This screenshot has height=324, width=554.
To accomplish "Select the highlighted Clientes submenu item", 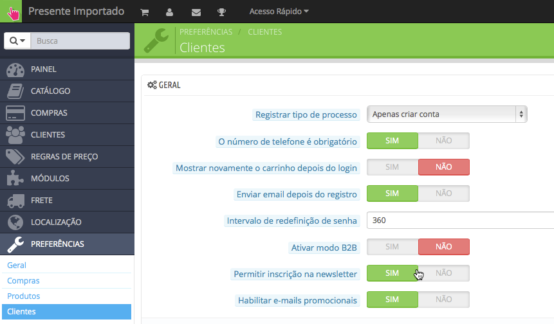I will pos(66,312).
